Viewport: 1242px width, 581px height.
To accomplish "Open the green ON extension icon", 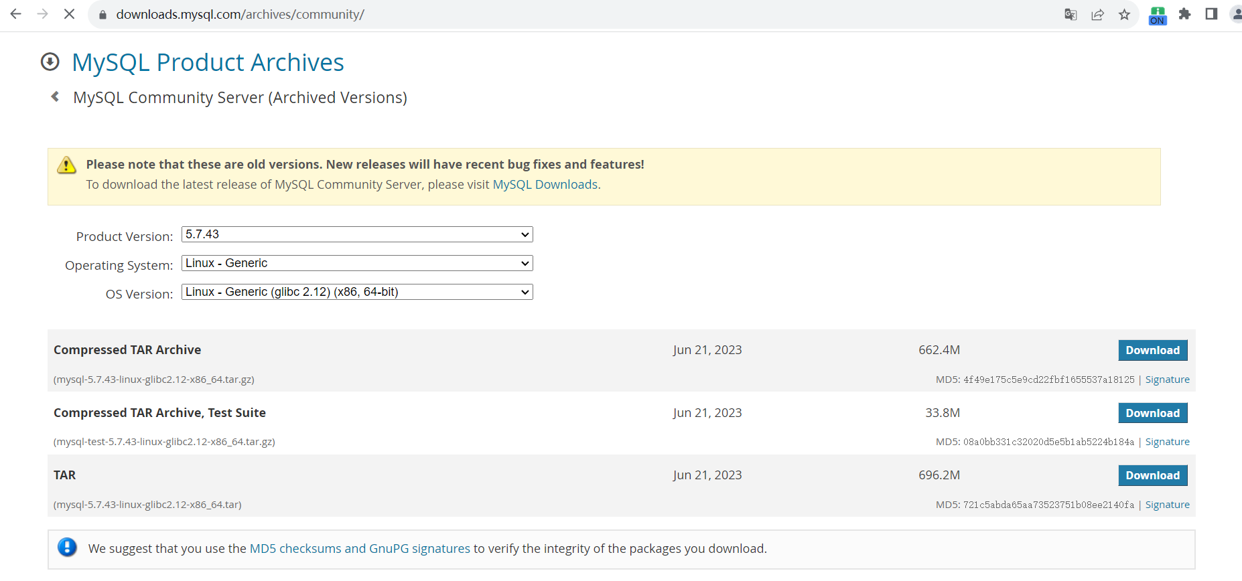I will pos(1158,15).
